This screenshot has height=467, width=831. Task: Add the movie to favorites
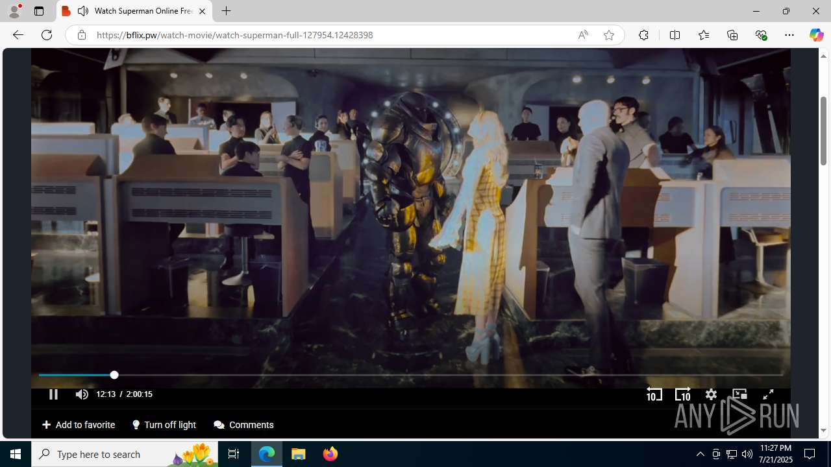(79, 425)
